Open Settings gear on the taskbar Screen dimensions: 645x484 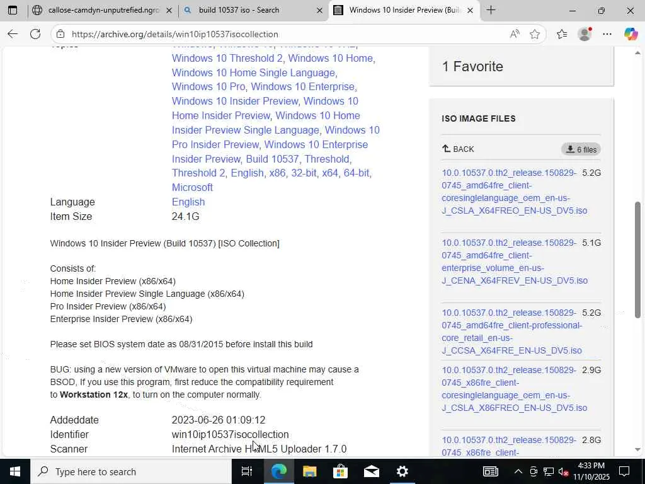(x=402, y=471)
